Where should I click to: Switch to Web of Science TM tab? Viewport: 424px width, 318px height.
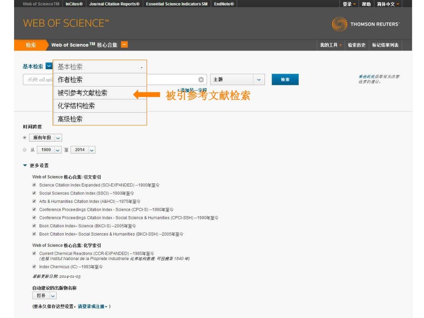pos(41,4)
